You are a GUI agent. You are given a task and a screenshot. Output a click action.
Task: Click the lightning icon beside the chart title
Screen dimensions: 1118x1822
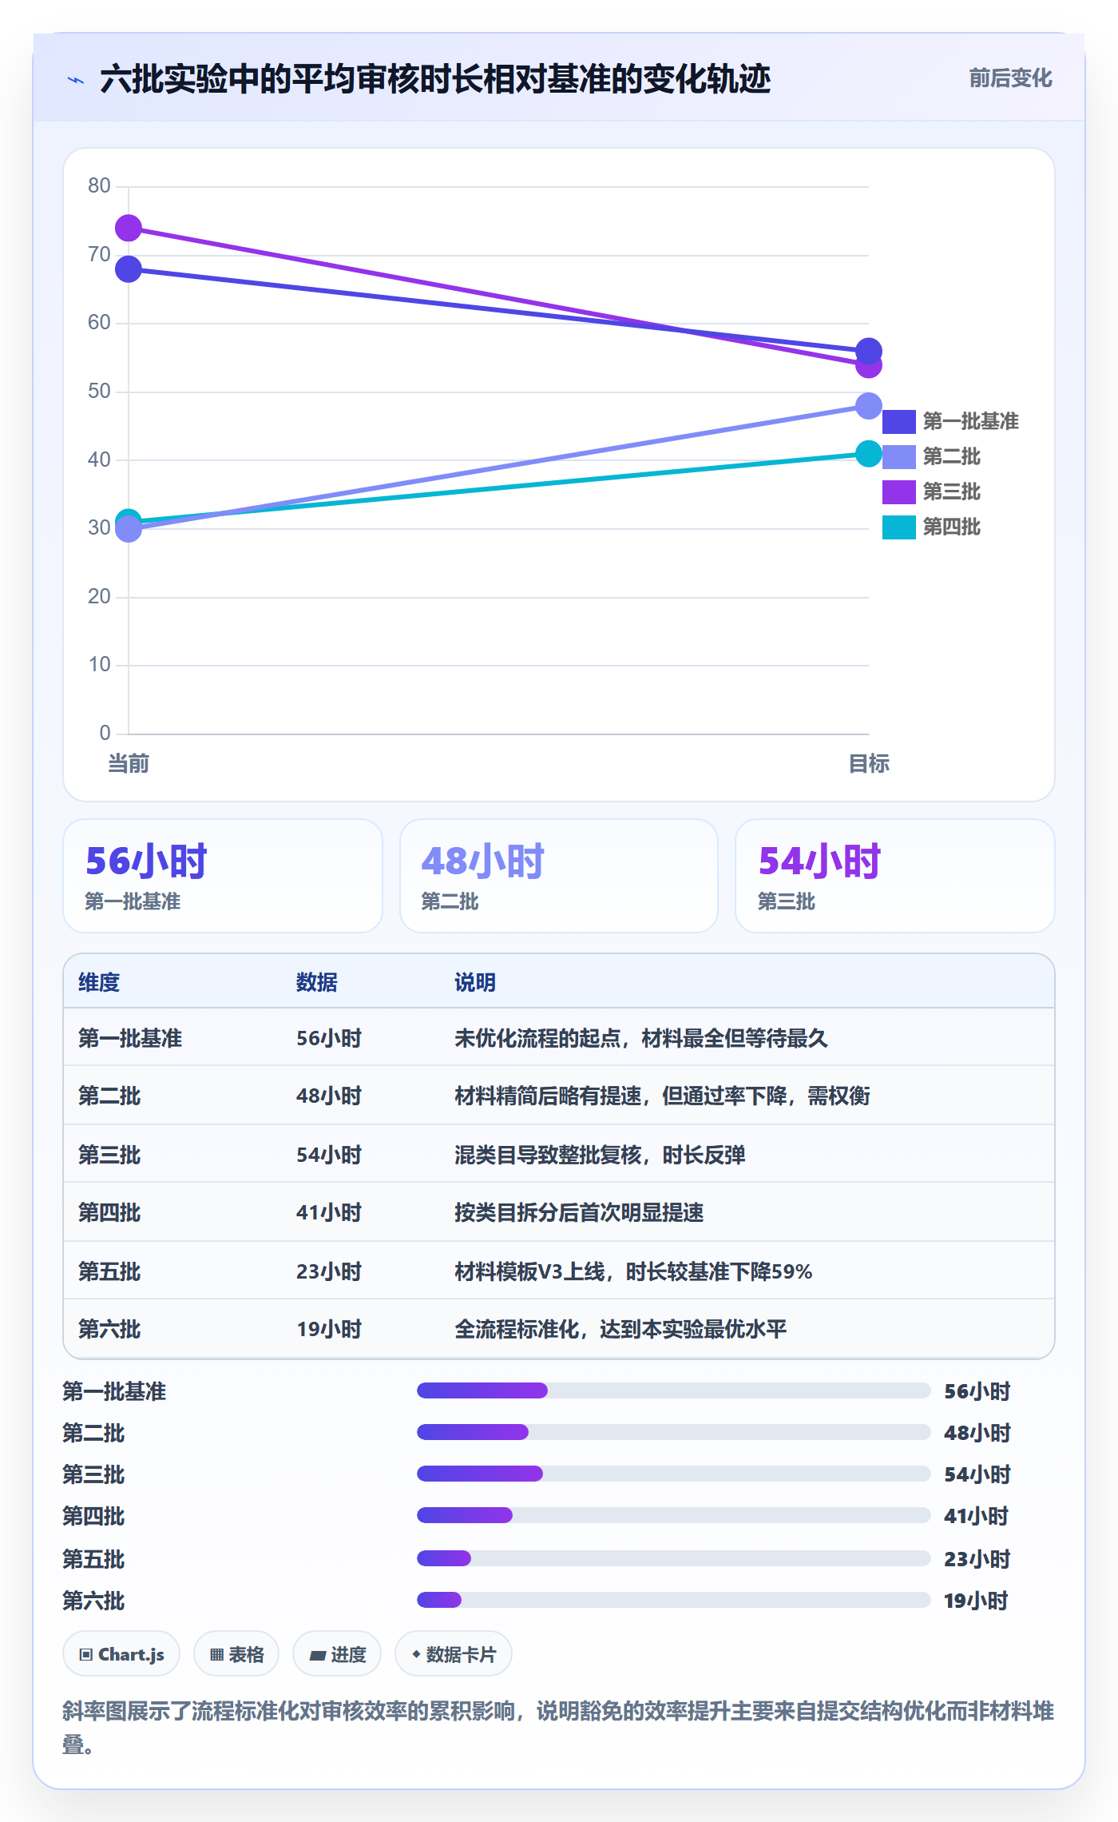tap(76, 80)
